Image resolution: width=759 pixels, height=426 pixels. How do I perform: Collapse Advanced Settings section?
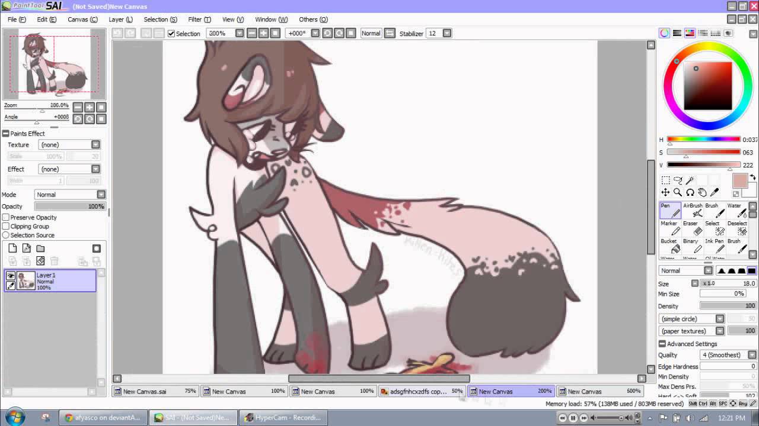(662, 344)
